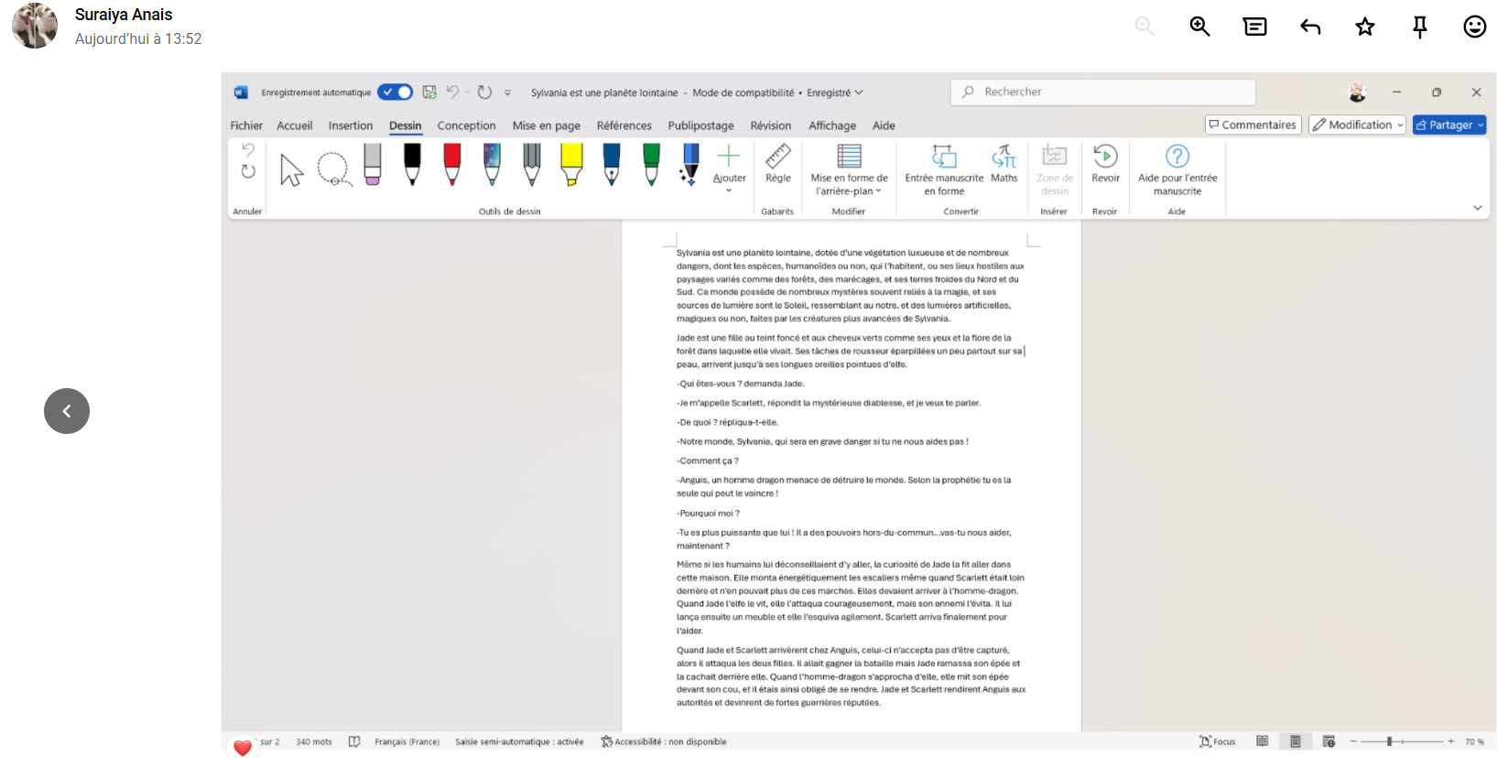Select the galaxy ink pen
This screenshot has width=1497, height=758.
[492, 165]
